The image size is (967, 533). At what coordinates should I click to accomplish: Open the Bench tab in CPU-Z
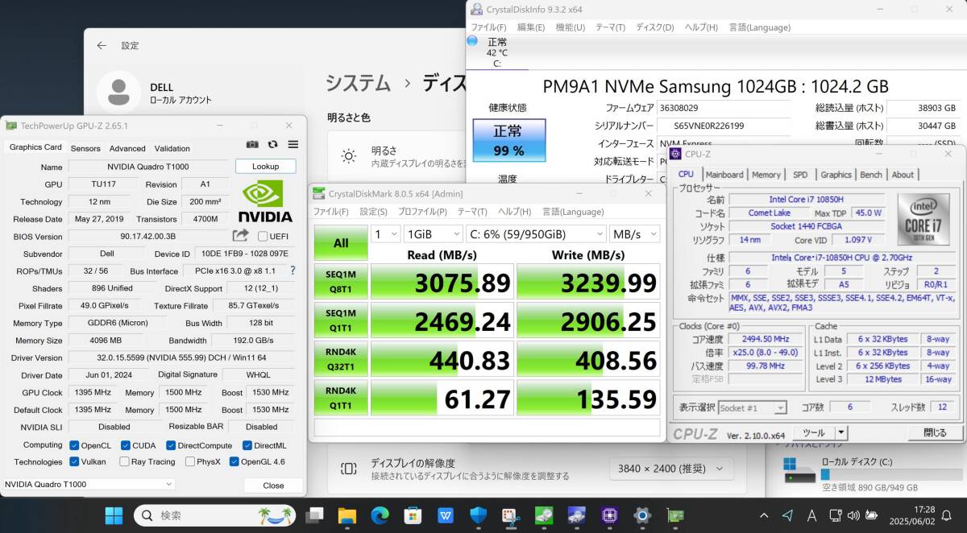[871, 174]
